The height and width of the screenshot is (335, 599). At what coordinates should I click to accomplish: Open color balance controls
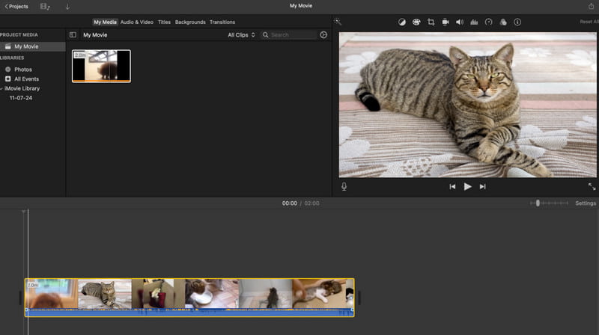[x=402, y=22]
